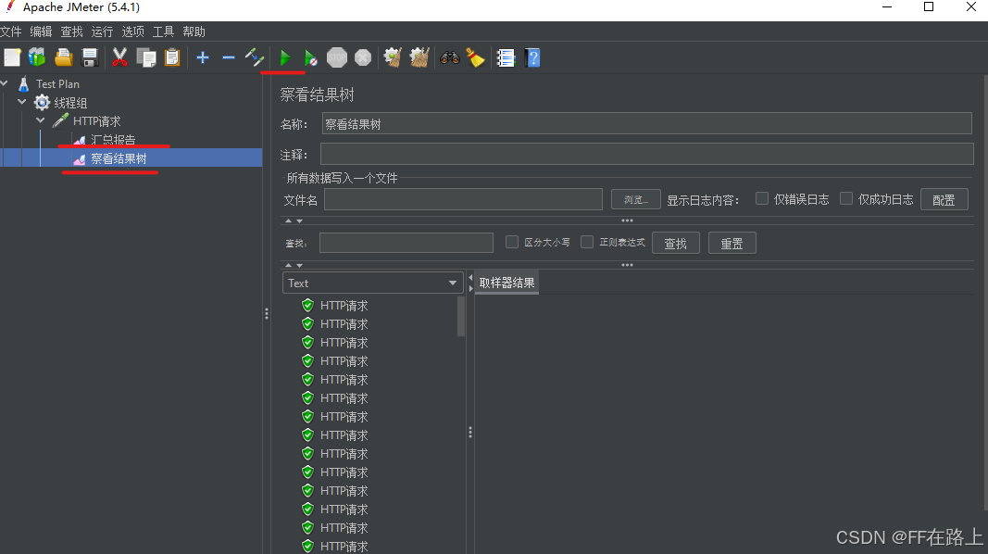Expand results list with right arrow

pos(470,289)
